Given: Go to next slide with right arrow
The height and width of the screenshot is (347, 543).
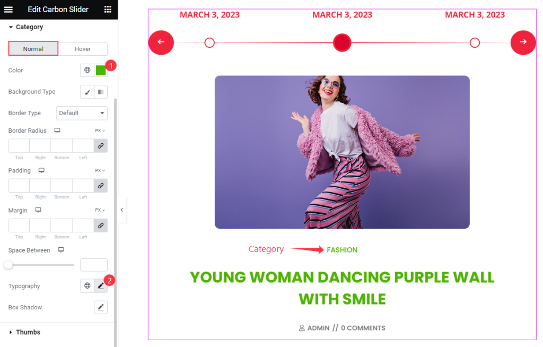Looking at the screenshot, I should [x=523, y=42].
